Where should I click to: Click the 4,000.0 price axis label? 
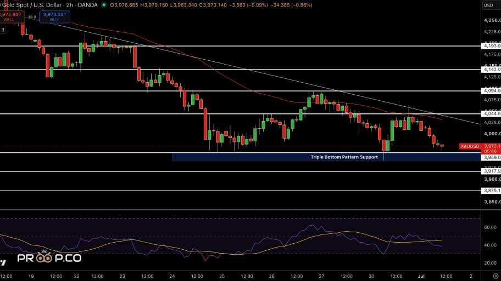(x=492, y=134)
